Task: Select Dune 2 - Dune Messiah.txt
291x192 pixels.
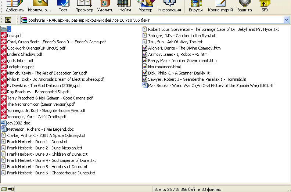Action: pyautogui.click(x=45, y=148)
